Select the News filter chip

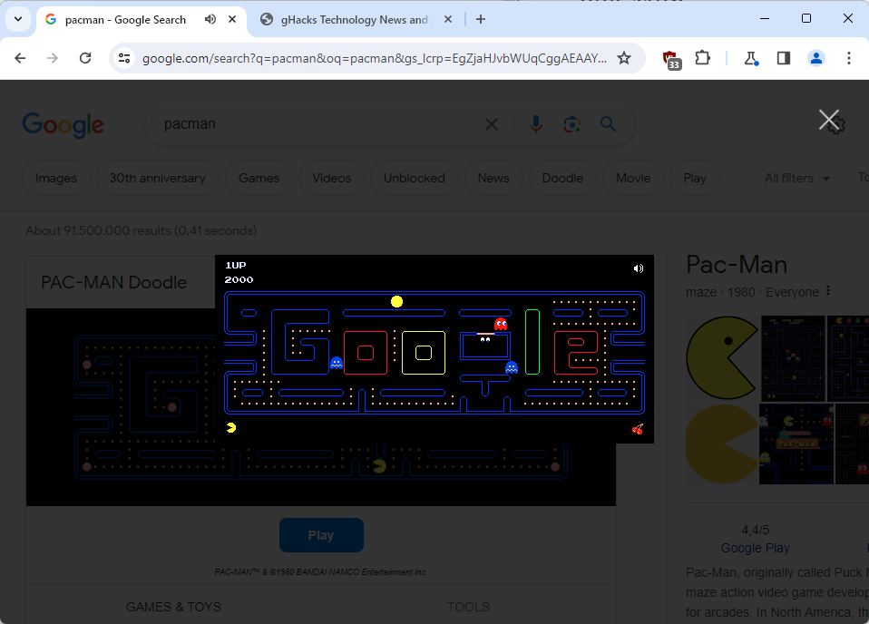coord(493,178)
